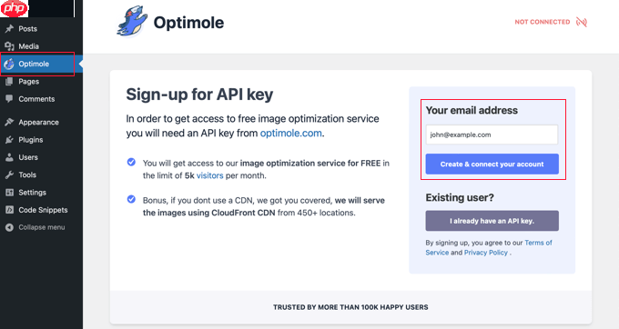Click the Optimole mascot logo
The width and height of the screenshot is (619, 329).
point(132,22)
